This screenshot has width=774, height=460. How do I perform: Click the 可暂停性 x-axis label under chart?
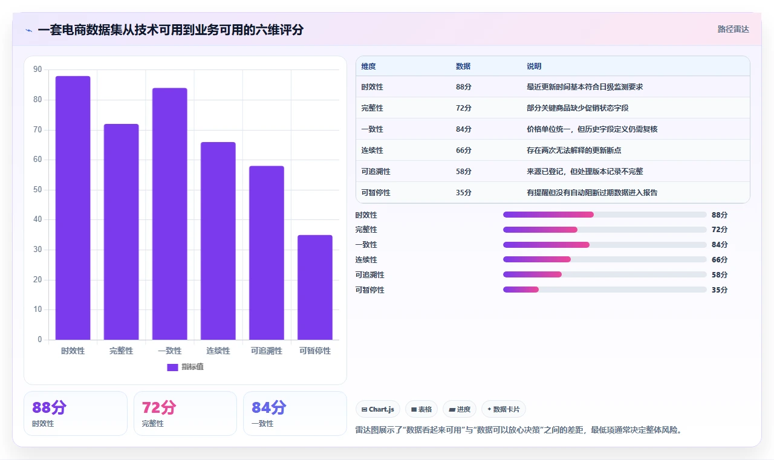point(315,351)
